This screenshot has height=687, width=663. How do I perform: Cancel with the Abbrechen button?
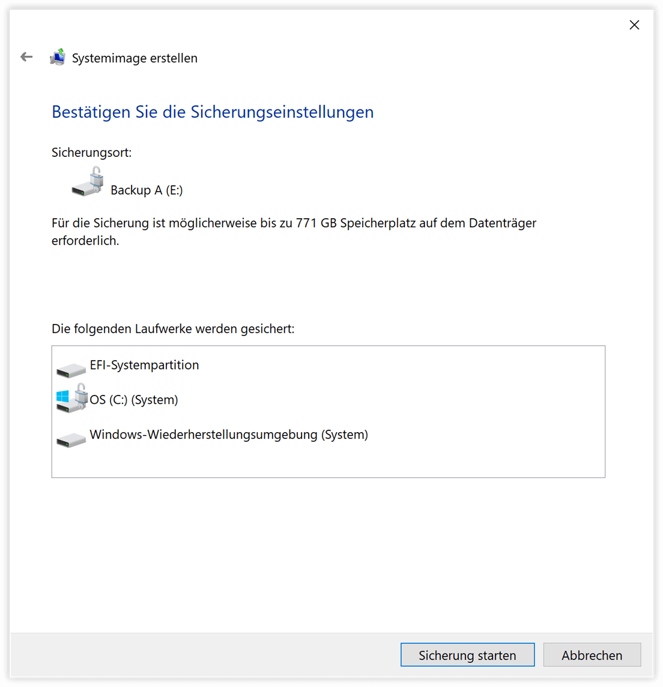point(592,655)
